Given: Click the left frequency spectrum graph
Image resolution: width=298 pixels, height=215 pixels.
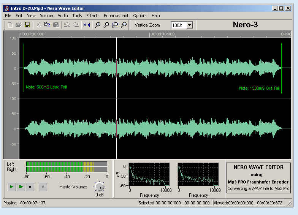Looking at the screenshot, I should (149, 174).
